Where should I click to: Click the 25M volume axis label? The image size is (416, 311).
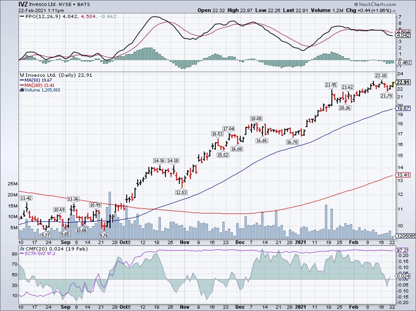13,184
